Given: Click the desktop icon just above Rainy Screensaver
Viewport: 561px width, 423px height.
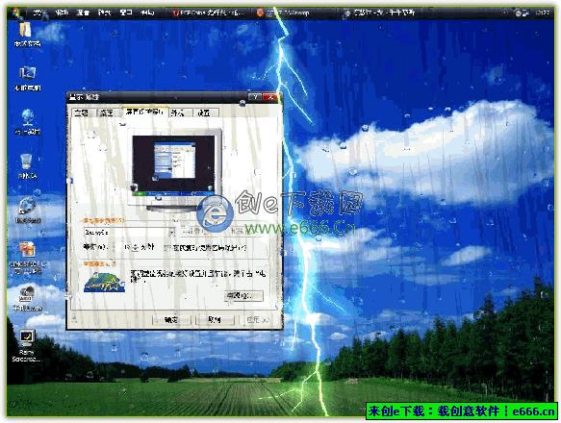Looking at the screenshot, I should tap(27, 298).
